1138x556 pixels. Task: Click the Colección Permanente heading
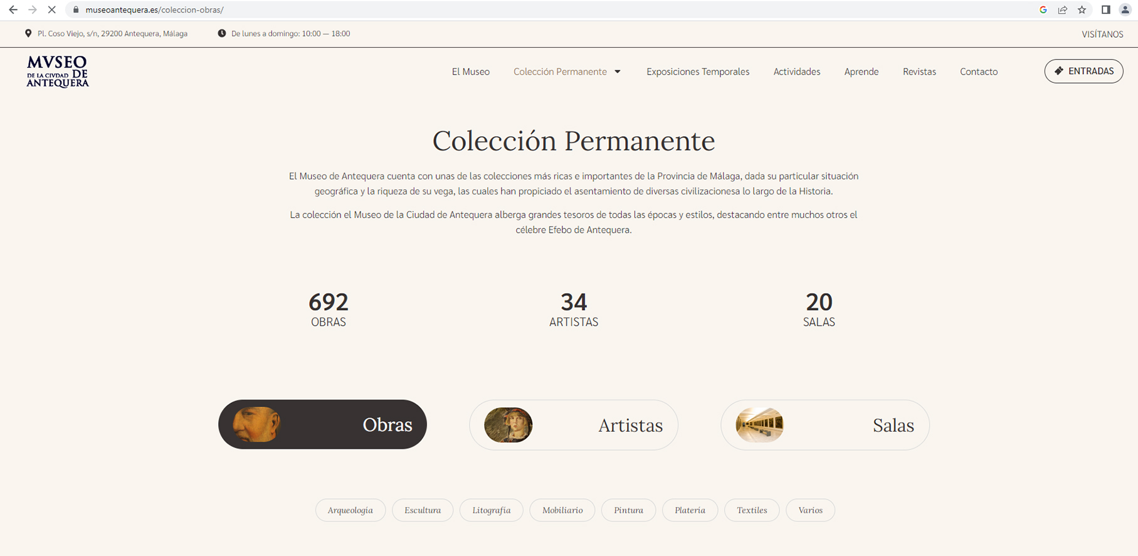point(574,141)
